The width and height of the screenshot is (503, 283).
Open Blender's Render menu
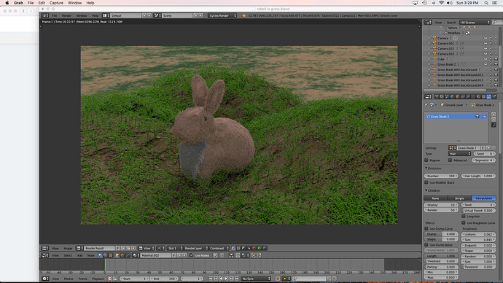(66, 15)
